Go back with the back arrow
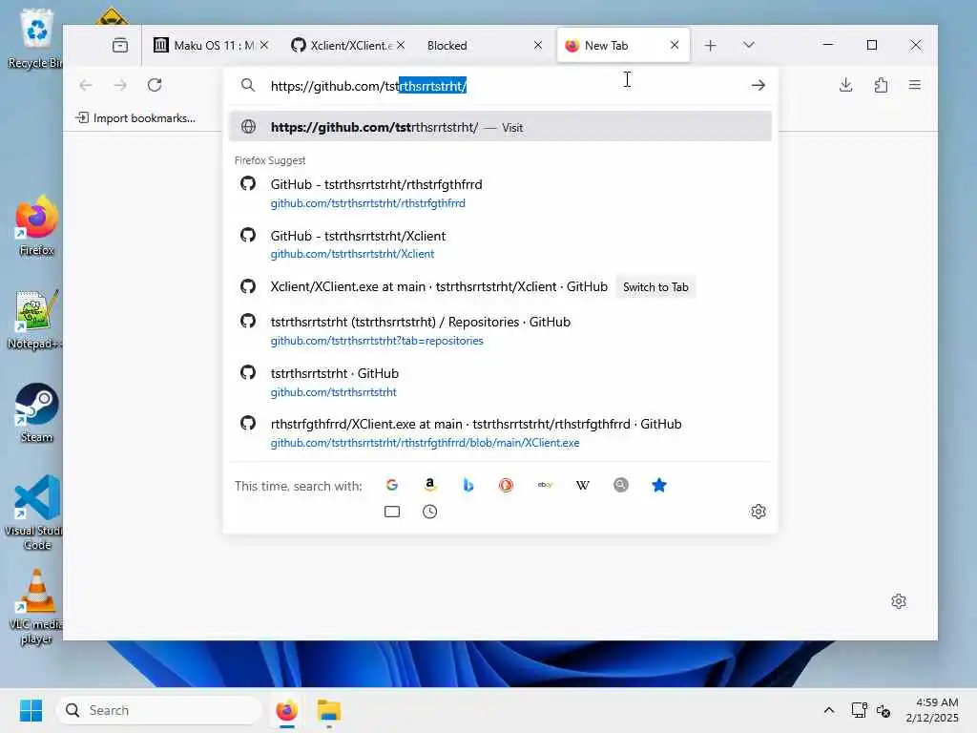This screenshot has height=733, width=977. tap(86, 85)
